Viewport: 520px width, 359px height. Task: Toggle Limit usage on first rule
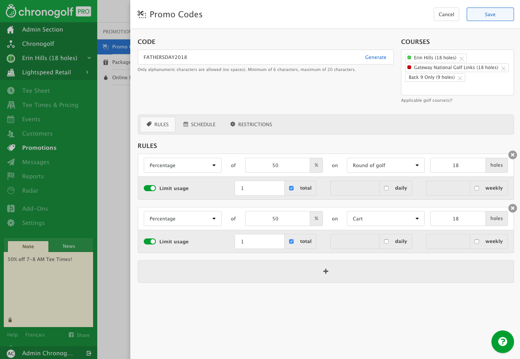[x=150, y=188]
